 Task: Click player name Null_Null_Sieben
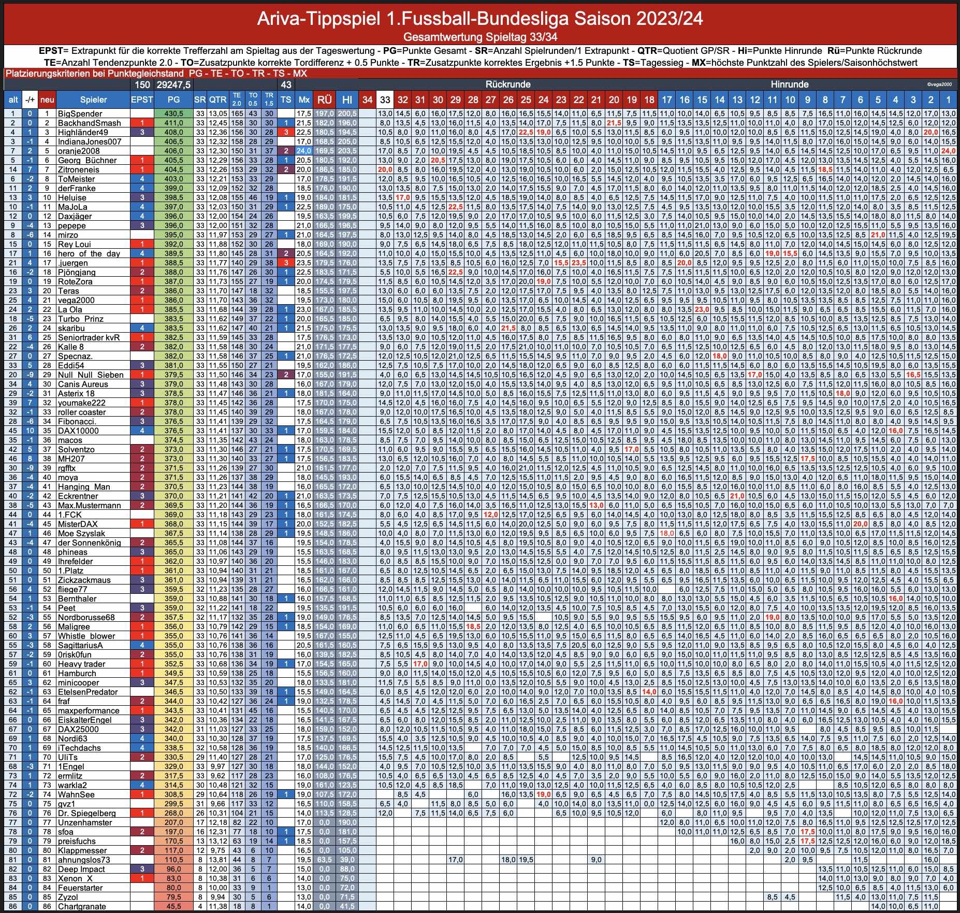click(x=91, y=375)
